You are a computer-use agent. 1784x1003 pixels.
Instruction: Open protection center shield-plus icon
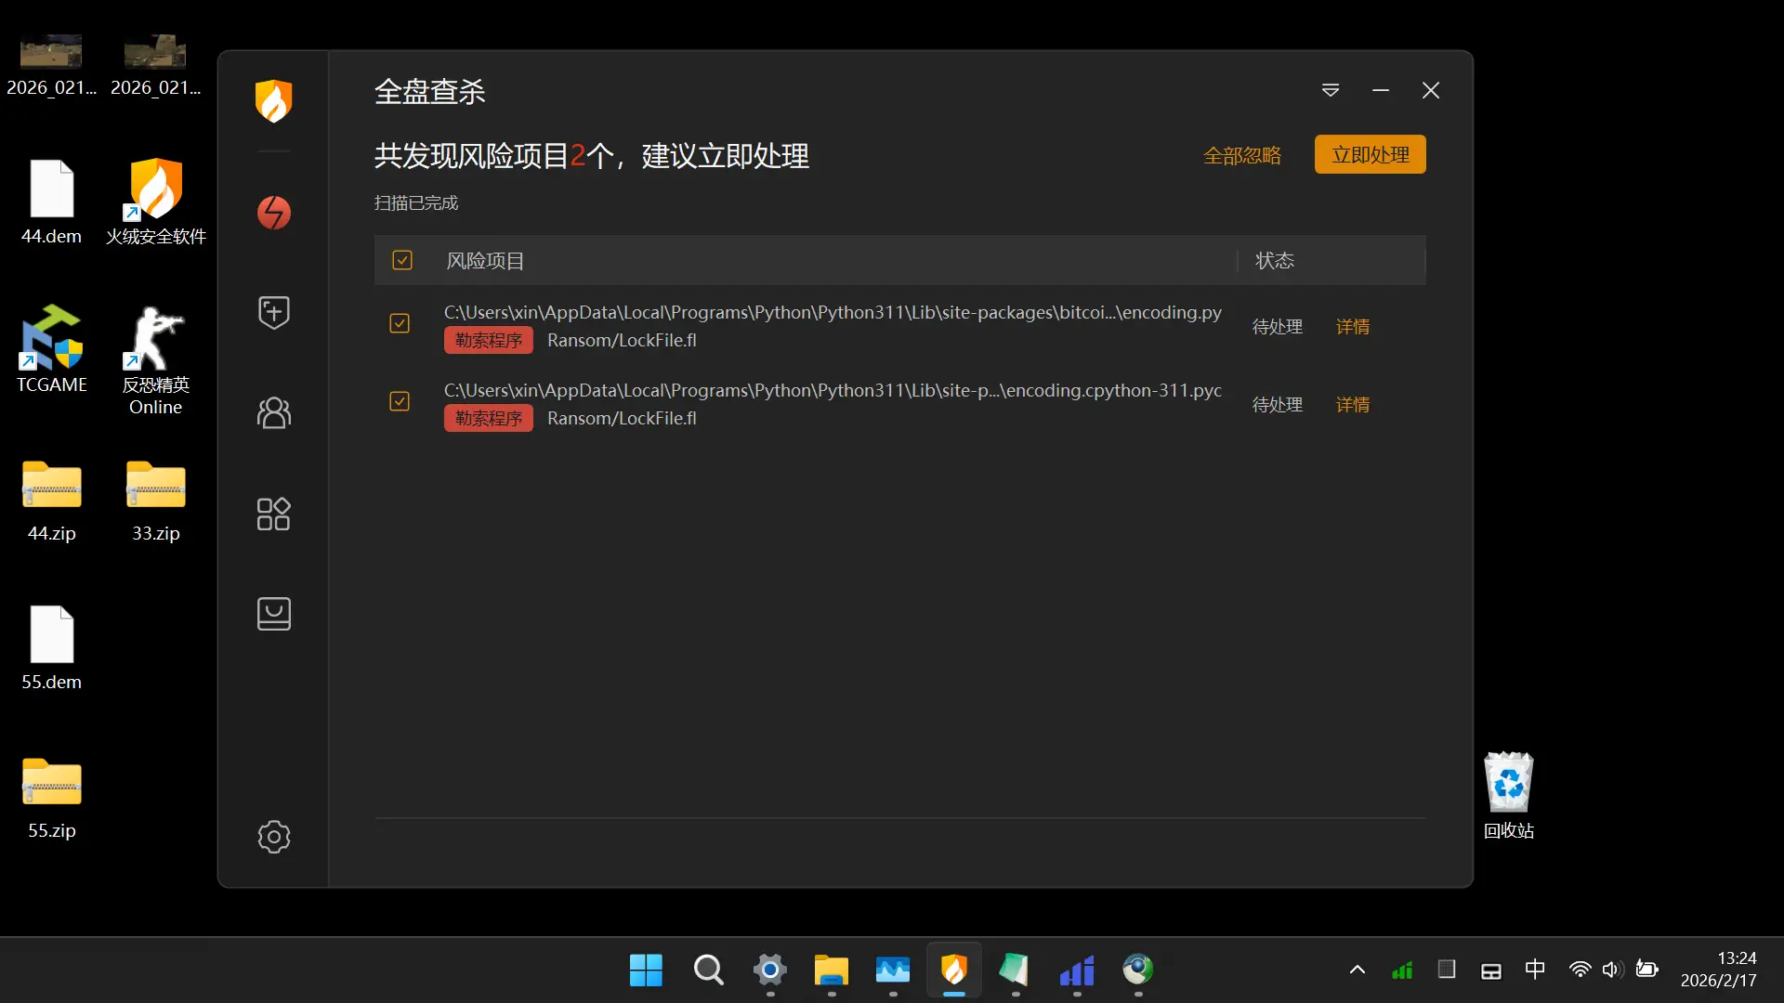coord(273,312)
